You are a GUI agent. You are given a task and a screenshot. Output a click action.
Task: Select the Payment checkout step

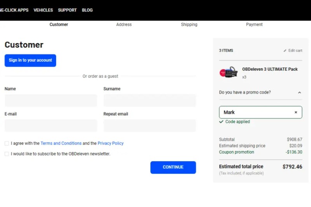click(254, 24)
